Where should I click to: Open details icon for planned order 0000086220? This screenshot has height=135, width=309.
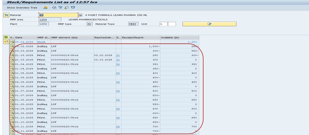pyautogui.click(x=12, y=60)
